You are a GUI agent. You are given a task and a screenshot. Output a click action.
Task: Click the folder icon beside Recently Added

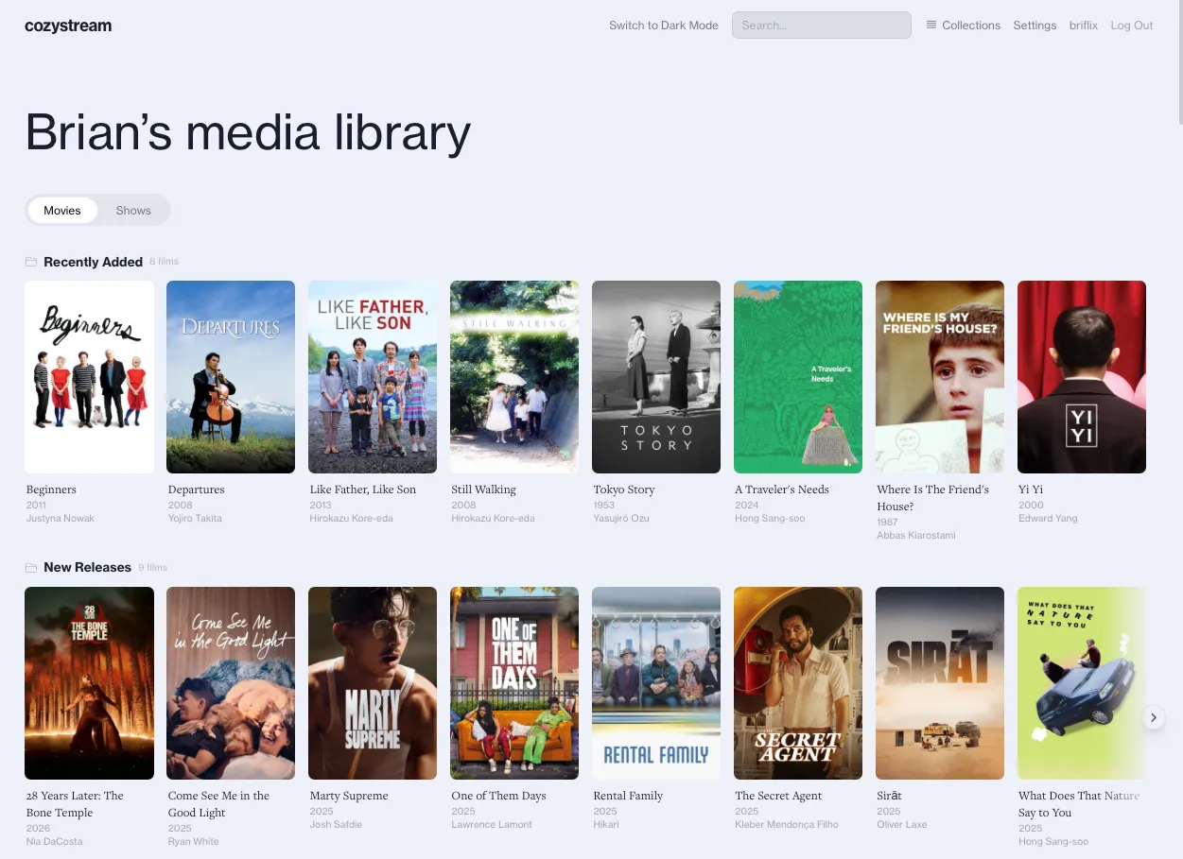[31, 262]
